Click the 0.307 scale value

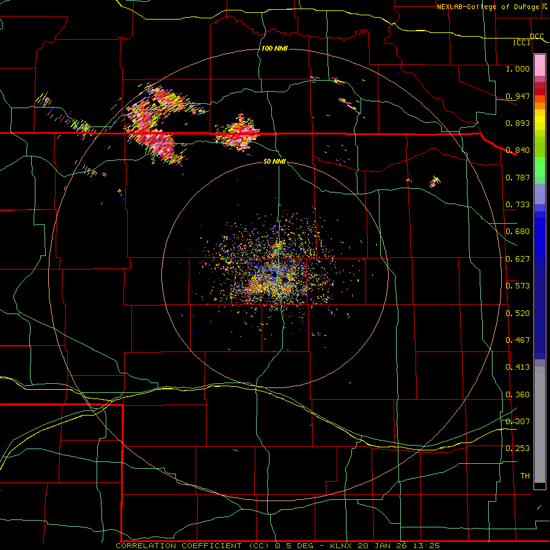click(518, 422)
